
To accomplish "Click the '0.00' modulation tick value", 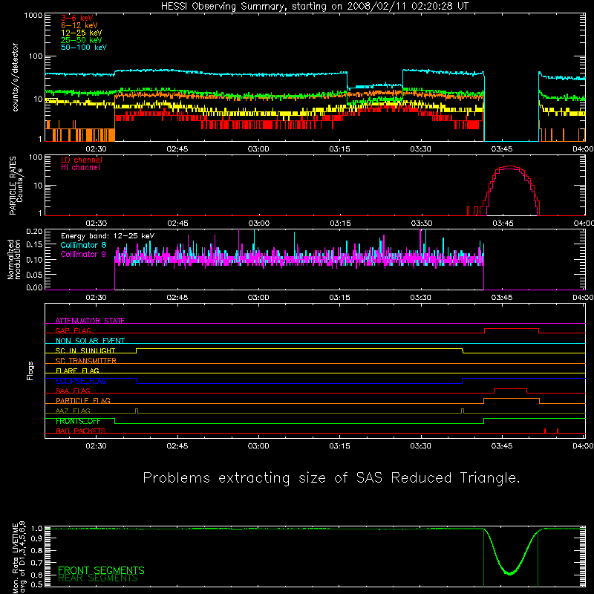I will tap(34, 287).
